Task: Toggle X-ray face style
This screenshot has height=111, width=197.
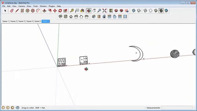Action: click(134, 11)
